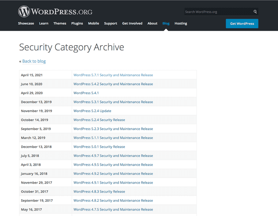Open the About menu item
The image size is (278, 216).
click(x=152, y=23)
